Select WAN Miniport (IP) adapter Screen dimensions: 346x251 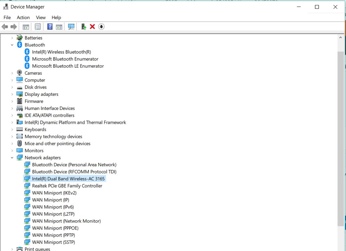tap(51, 200)
